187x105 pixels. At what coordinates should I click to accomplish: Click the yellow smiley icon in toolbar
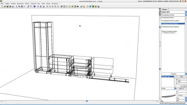tap(96, 6)
